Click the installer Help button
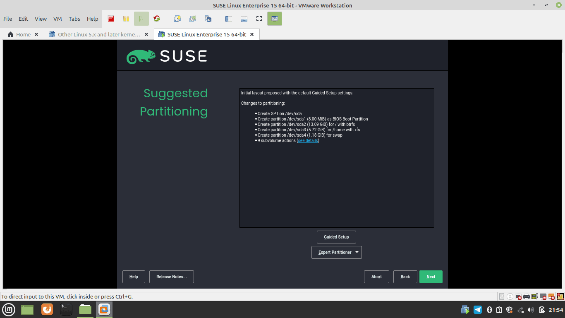Viewport: 565px width, 318px height. coord(134,277)
